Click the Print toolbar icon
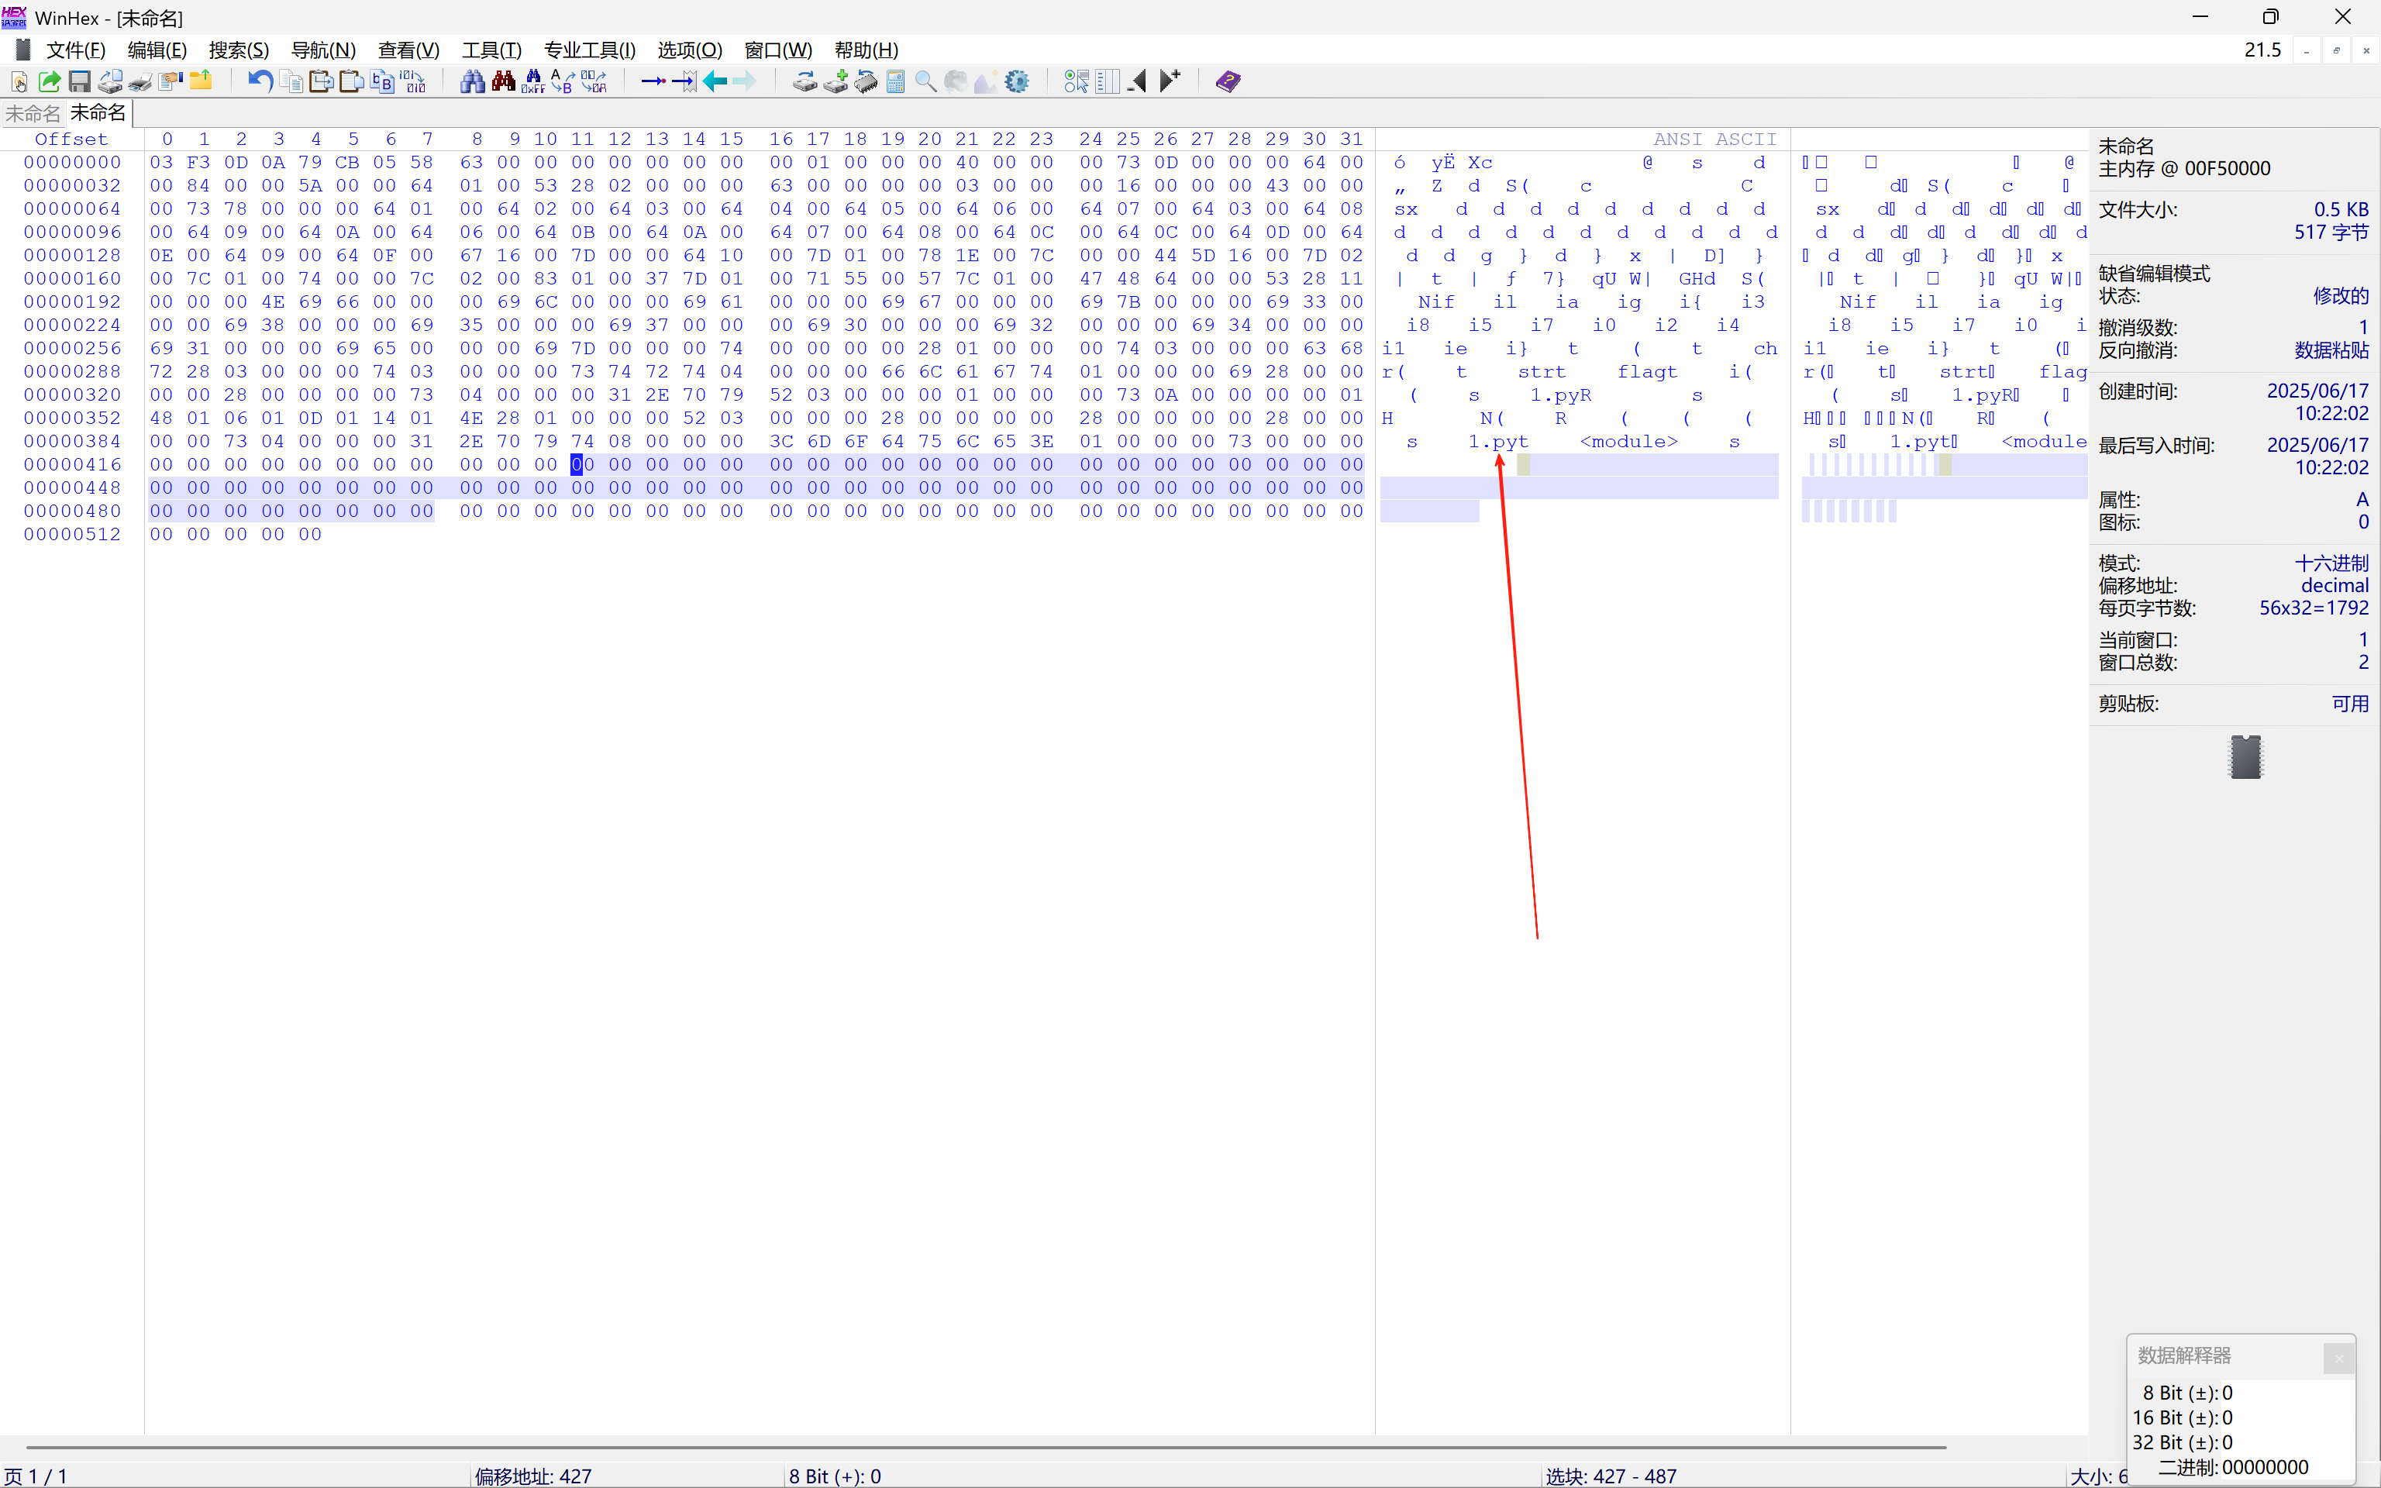Screen dimensions: 2381x1488 141,81
